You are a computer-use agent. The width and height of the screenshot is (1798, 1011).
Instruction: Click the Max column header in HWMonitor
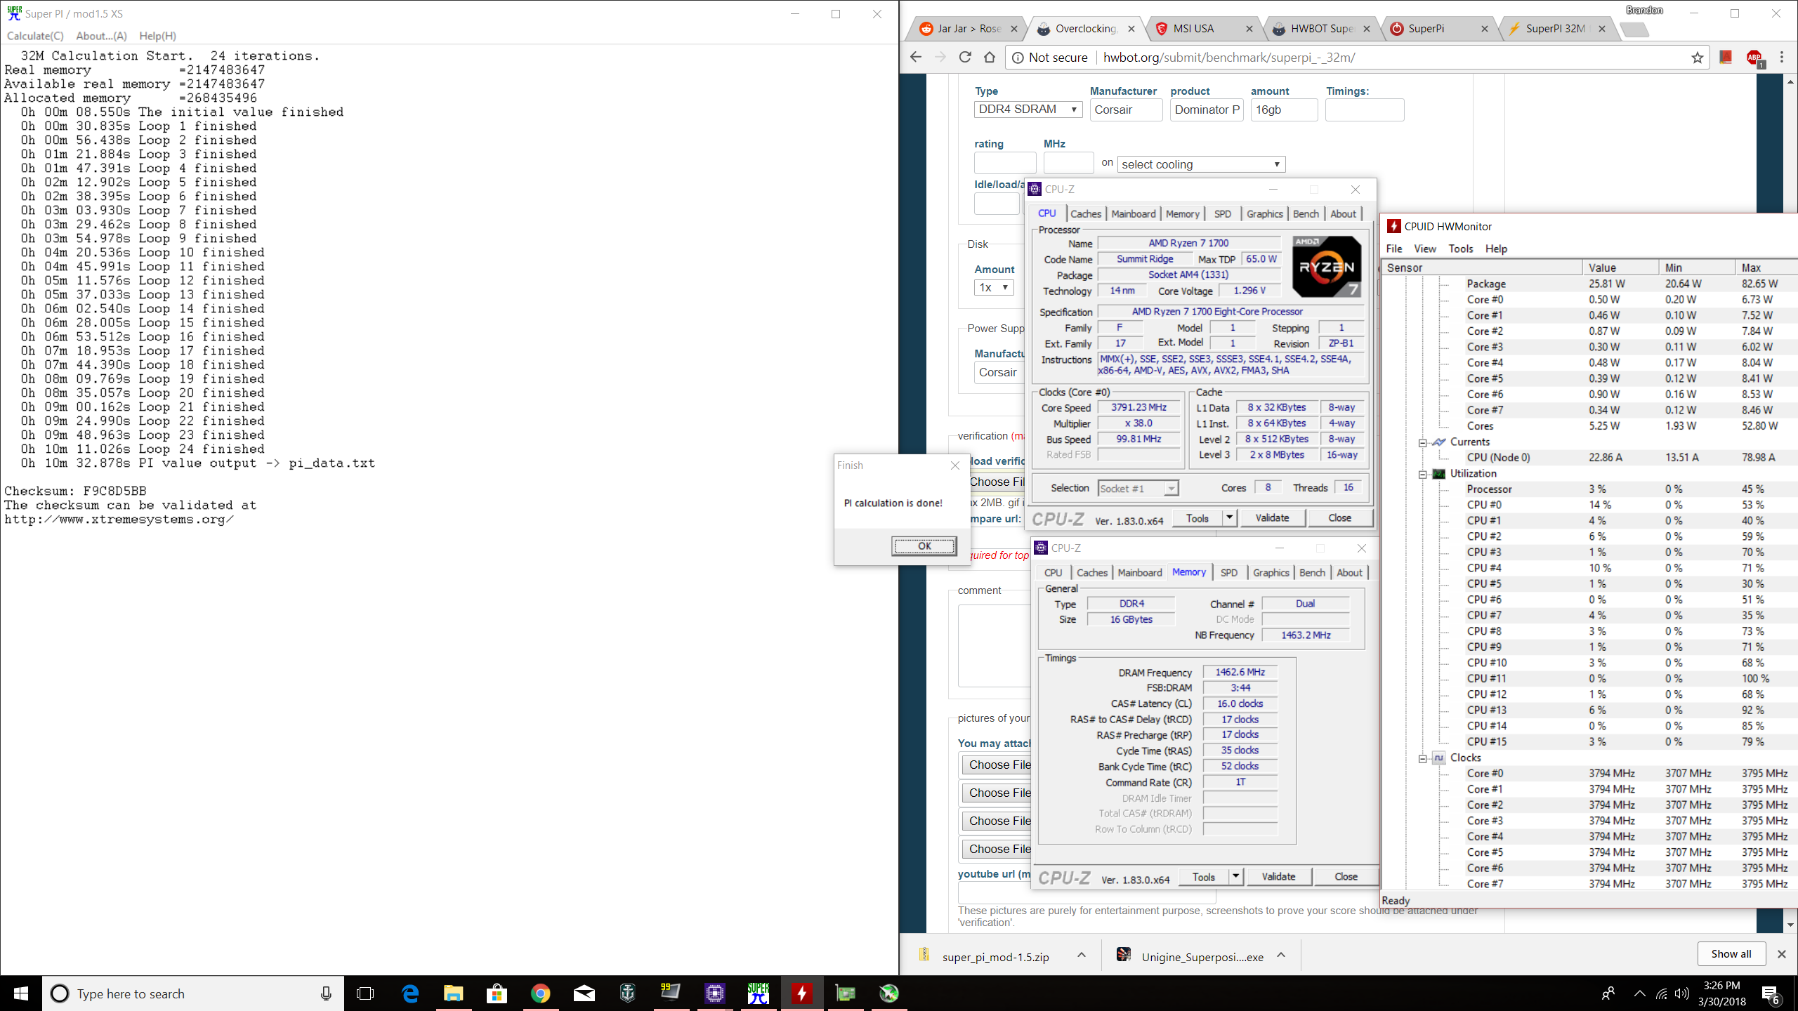[x=1766, y=267]
